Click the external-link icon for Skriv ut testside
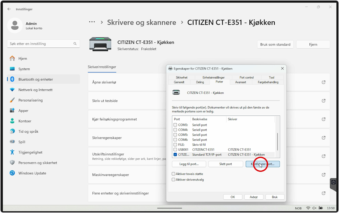The height and width of the screenshot is (213, 339). [323, 101]
